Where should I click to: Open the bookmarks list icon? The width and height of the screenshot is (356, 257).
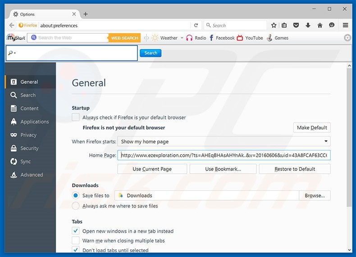284,25
